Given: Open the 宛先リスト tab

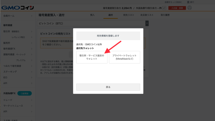Looking at the screenshot, I should click(129, 15).
